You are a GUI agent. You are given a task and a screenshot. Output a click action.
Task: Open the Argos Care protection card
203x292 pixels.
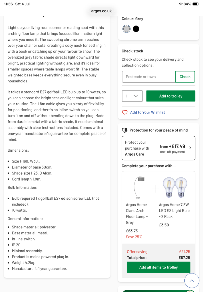coord(158,148)
